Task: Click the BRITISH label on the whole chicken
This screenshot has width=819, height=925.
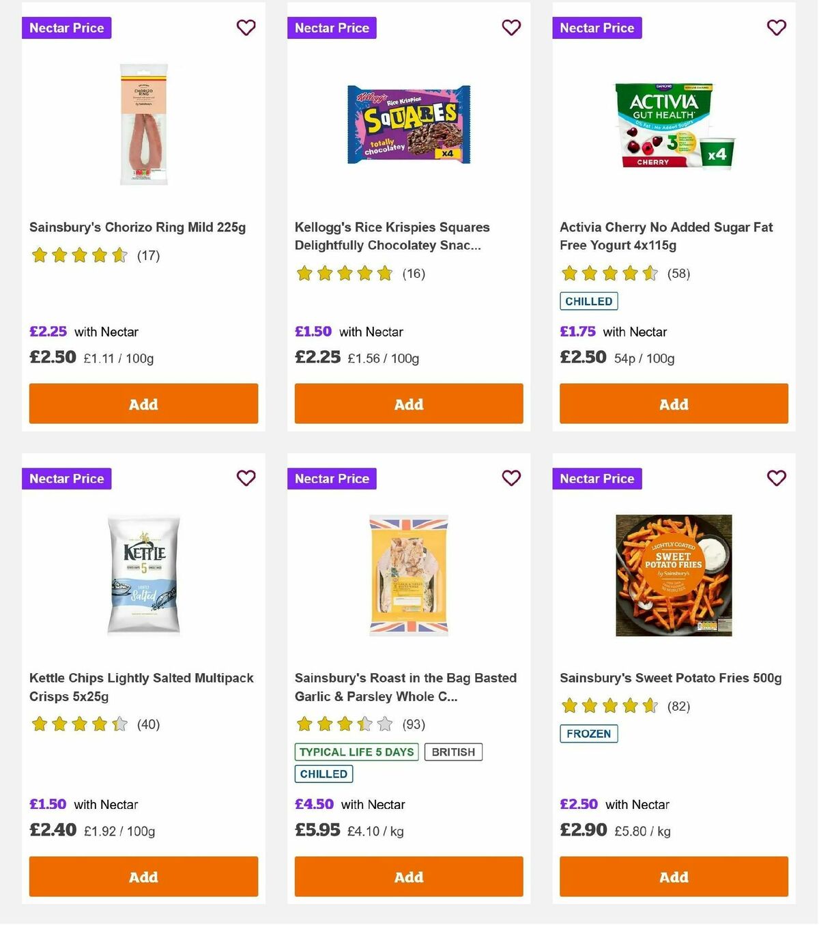Action: click(453, 752)
